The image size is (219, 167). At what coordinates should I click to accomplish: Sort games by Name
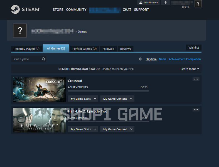[x=163, y=59]
